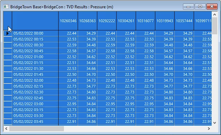Click the window icon in title bar
Screen dimensions: 221x135
click(x=6, y=7)
